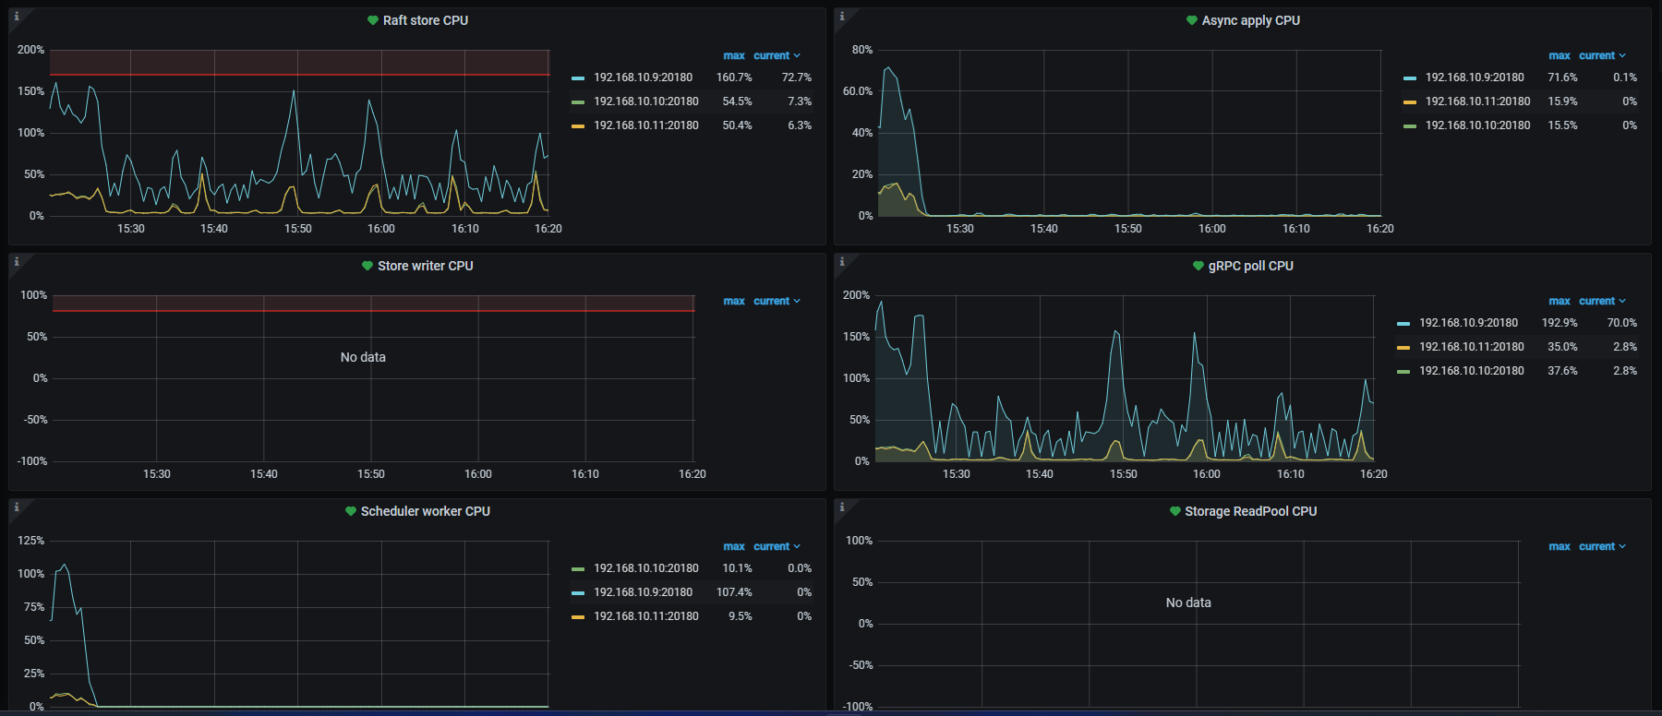Click the info icon on Scheduler worker CPU panel

click(17, 507)
